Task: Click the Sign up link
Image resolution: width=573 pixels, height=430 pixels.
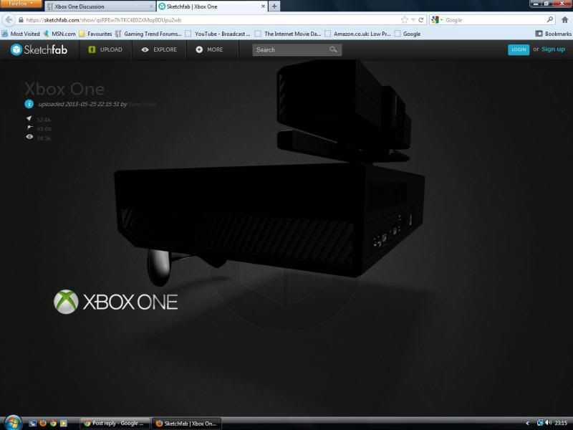Action: coord(553,49)
